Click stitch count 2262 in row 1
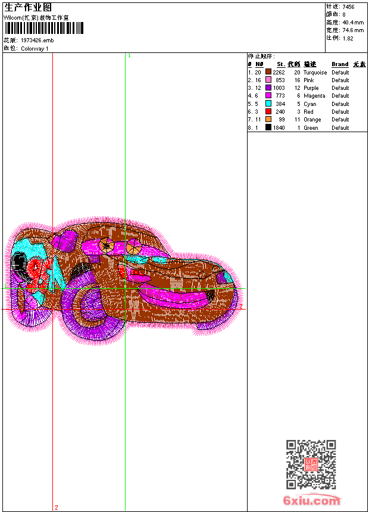 pos(279,73)
